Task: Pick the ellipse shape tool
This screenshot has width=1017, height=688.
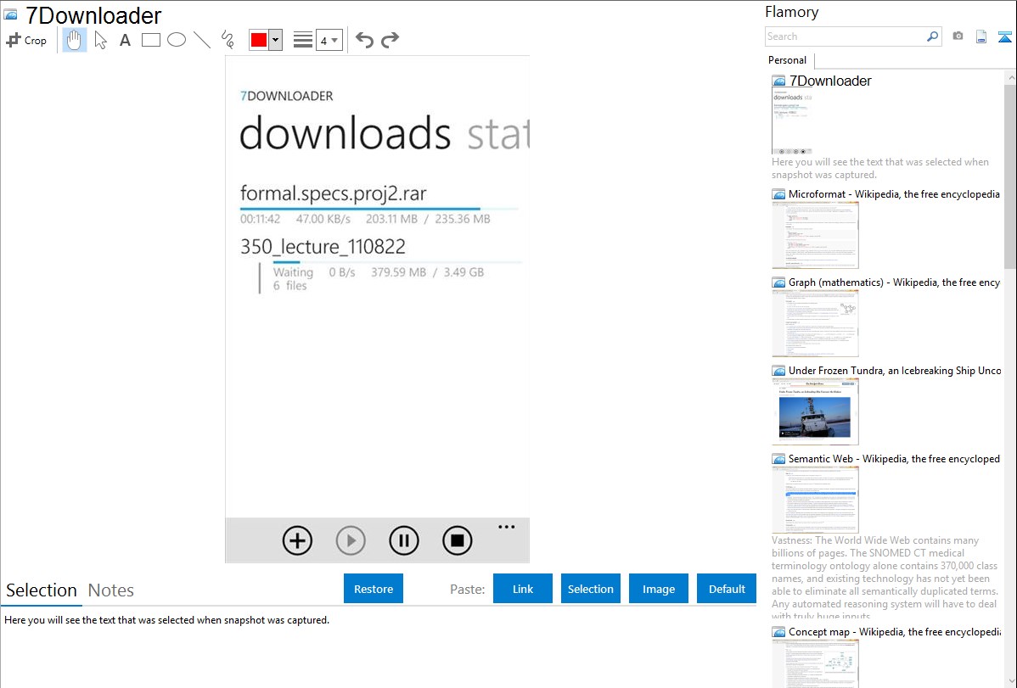Action: (x=177, y=40)
